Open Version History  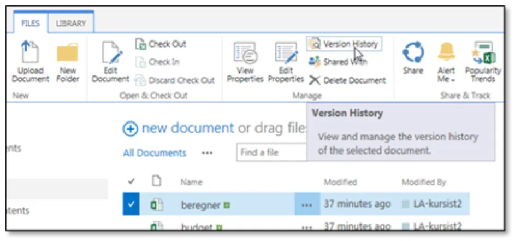344,44
